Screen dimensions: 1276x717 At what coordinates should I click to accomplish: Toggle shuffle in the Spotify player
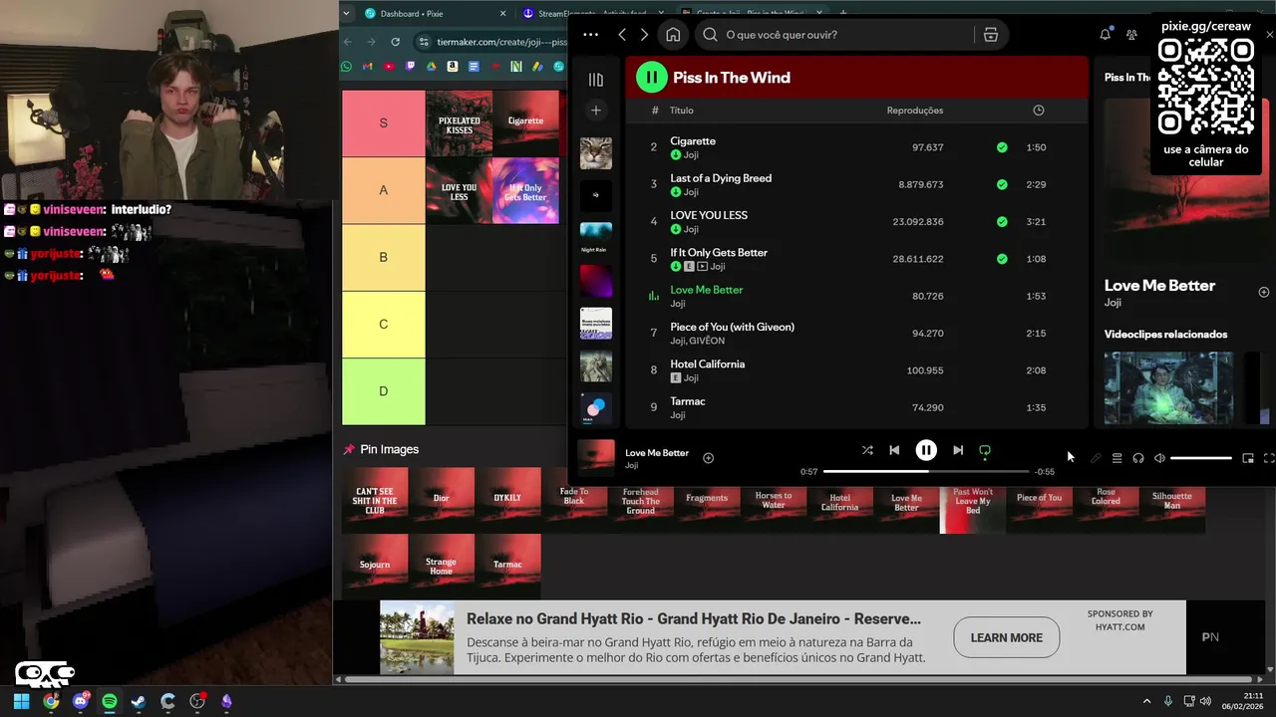tap(867, 450)
